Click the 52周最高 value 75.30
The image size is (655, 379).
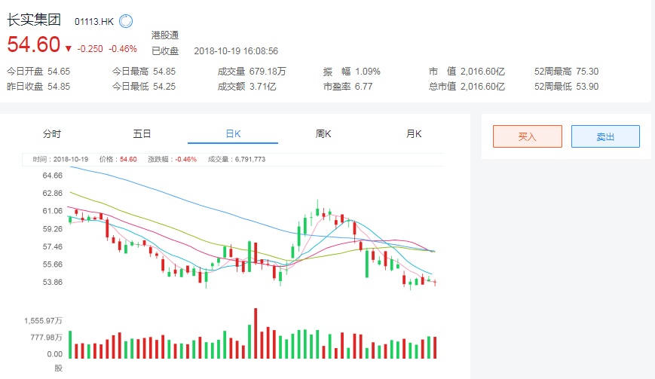click(x=586, y=72)
